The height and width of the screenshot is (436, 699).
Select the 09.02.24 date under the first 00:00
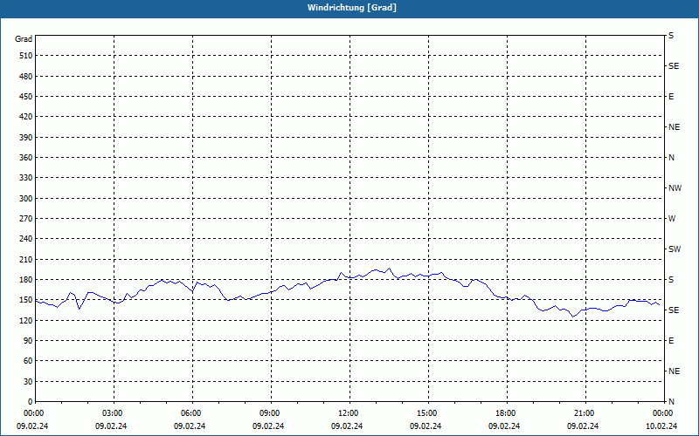[x=32, y=426]
